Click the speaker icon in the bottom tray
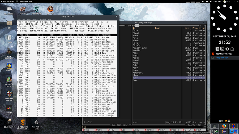239x134 pixels. (x=223, y=121)
